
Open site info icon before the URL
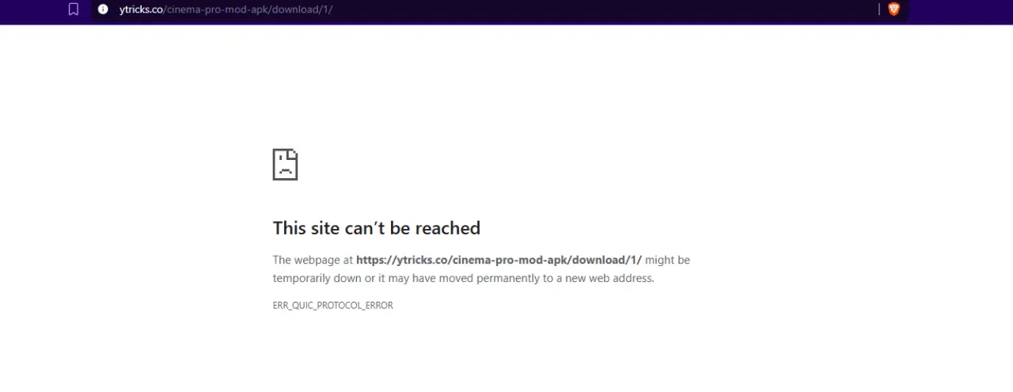[x=103, y=10]
